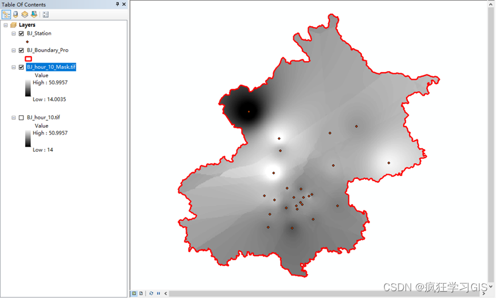Click horizontal scrollbar left arrow
Screen dimensions: 496x298
point(166,293)
